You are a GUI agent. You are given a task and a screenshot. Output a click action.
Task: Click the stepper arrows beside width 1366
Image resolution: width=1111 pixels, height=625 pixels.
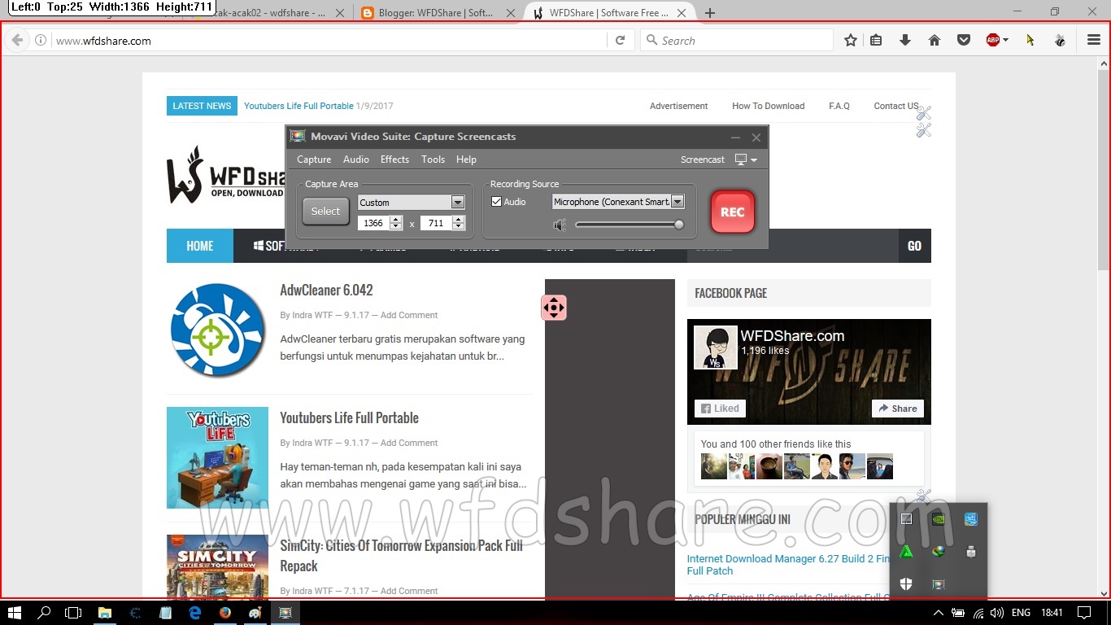click(x=396, y=223)
